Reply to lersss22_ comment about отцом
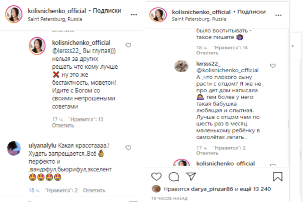This screenshot has width=303, height=202. tap(207, 153)
